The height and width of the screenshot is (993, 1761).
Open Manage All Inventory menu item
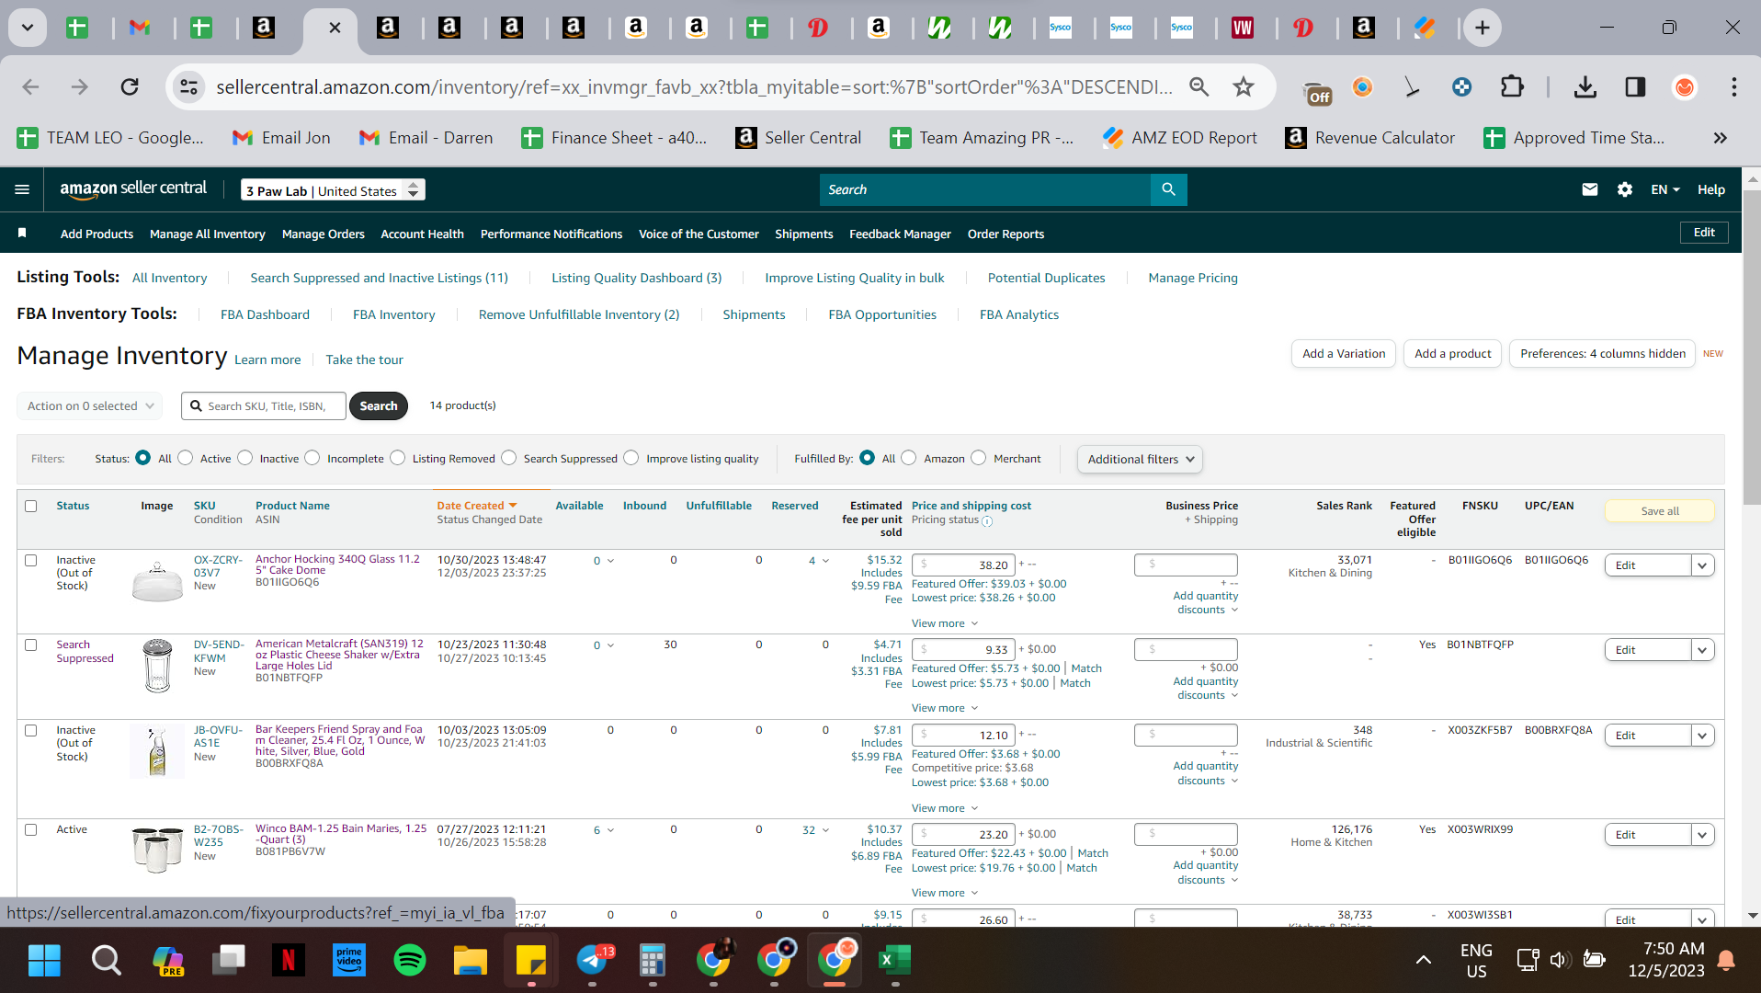pyautogui.click(x=208, y=234)
